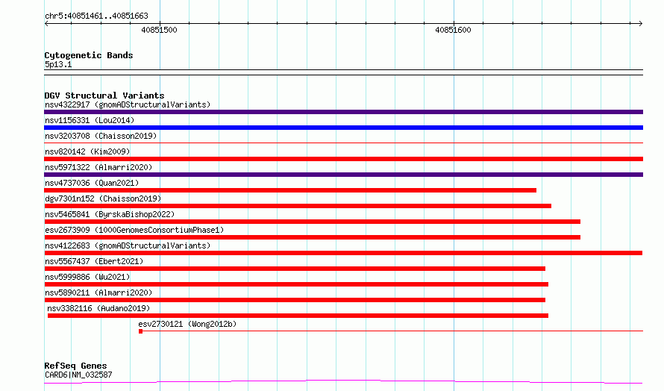Click the red bar under nsv5890211

[x=295, y=300]
